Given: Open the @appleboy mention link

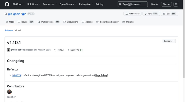Looking at the screenshot, I should coord(101,75).
